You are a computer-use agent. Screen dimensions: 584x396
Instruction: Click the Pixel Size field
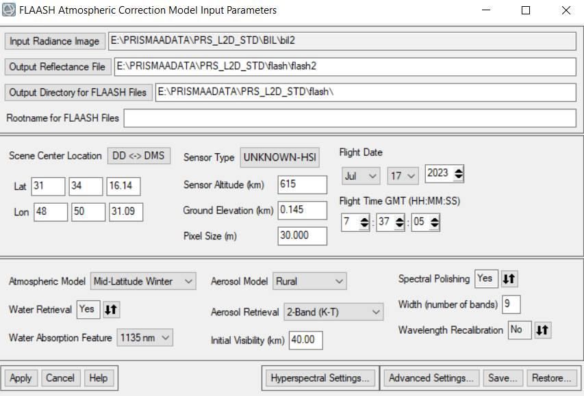(303, 236)
